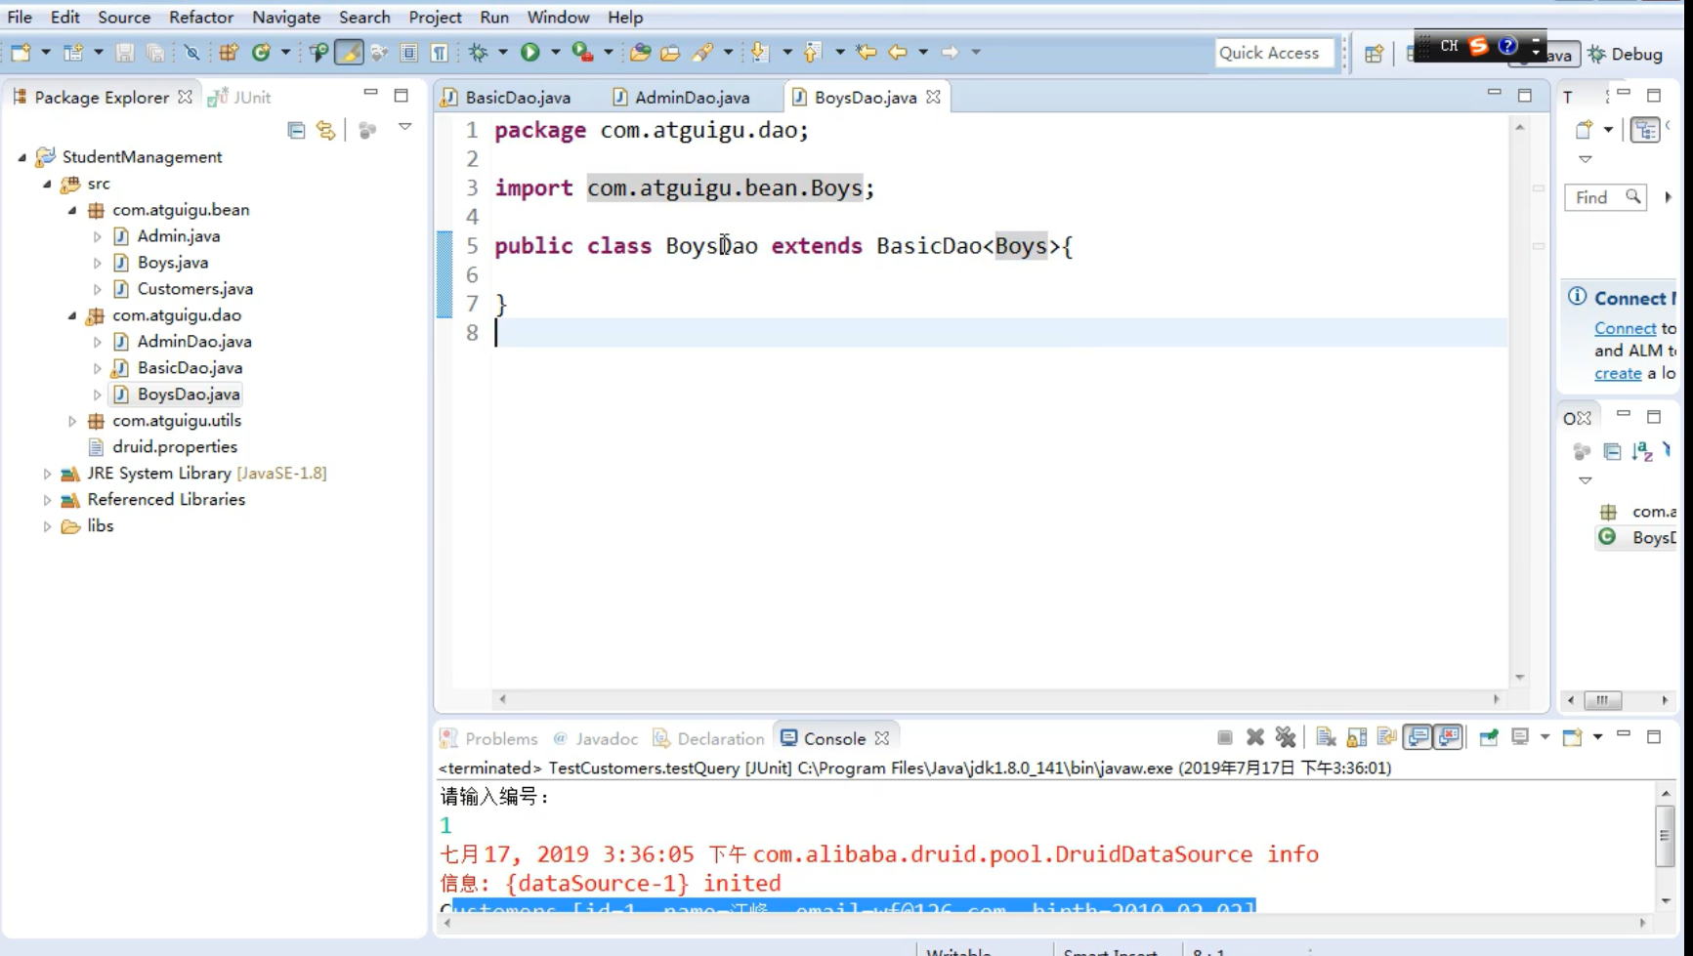1693x956 pixels.
Task: Click the Save icon in toolbar
Action: point(124,53)
